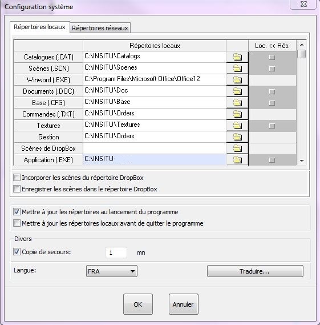
Task: Switch to Répertoires réseaux tab
Action: 100,28
